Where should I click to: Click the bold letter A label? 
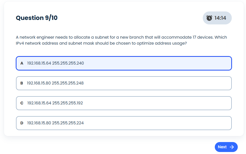click(22, 63)
